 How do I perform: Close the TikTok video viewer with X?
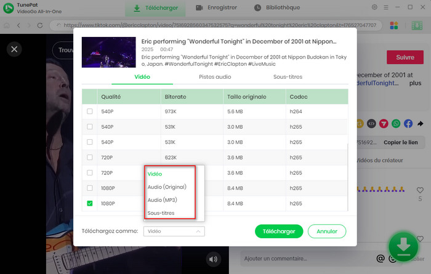click(x=14, y=49)
